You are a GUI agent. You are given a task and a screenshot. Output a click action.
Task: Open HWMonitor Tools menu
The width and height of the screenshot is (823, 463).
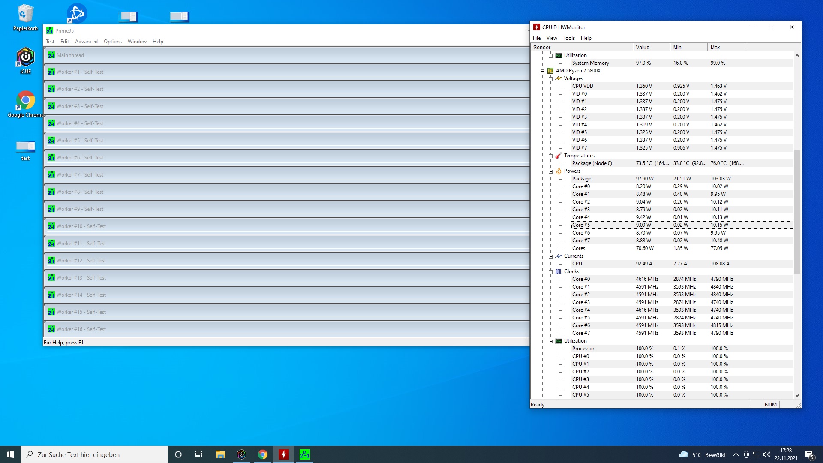point(569,38)
